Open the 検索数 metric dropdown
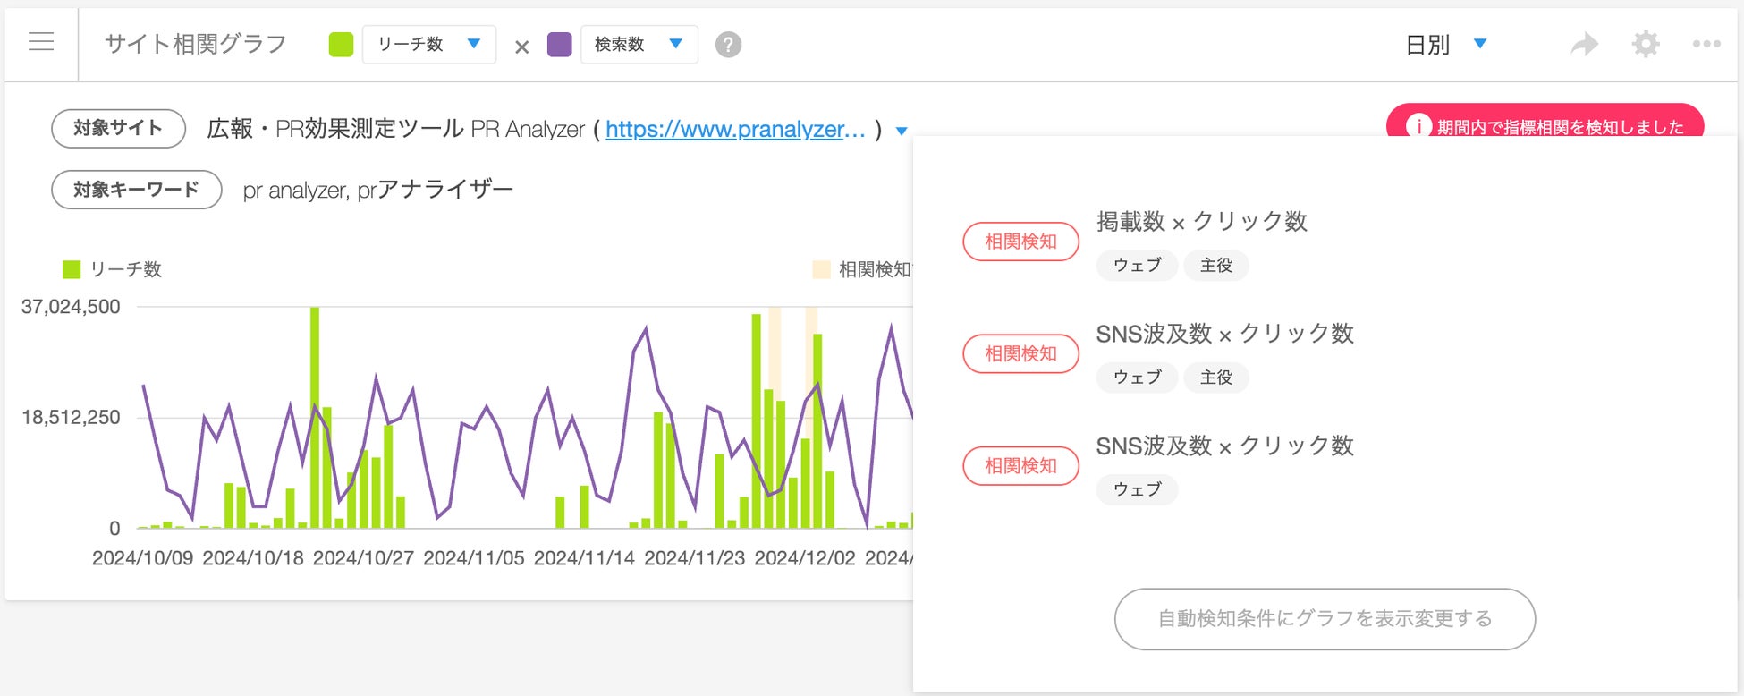 tap(639, 44)
